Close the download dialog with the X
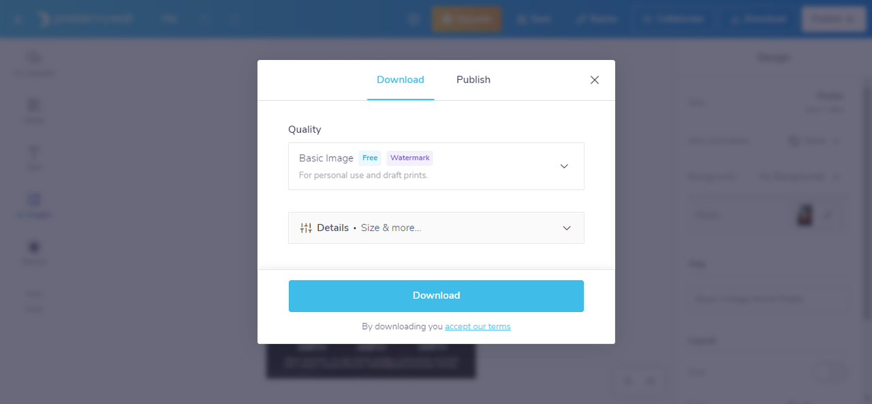Viewport: 872px width, 404px height. click(x=594, y=80)
